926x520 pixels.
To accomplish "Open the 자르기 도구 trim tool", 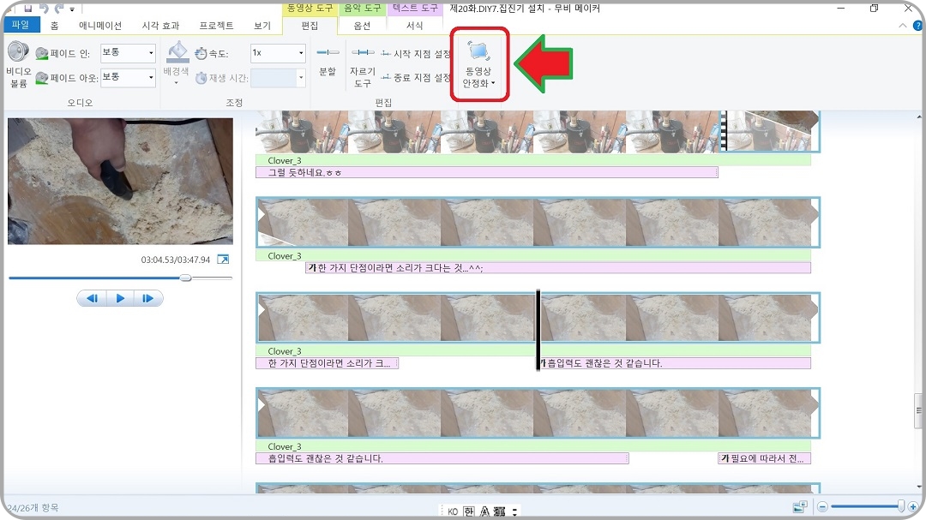I will [362, 67].
